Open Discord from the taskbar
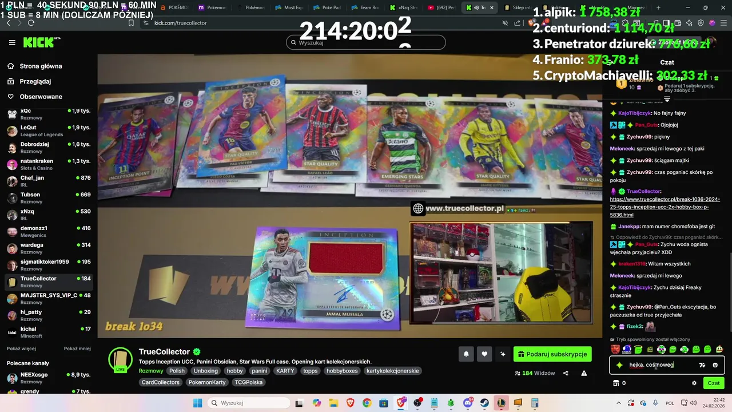This screenshot has width=732, height=412. 468,403
